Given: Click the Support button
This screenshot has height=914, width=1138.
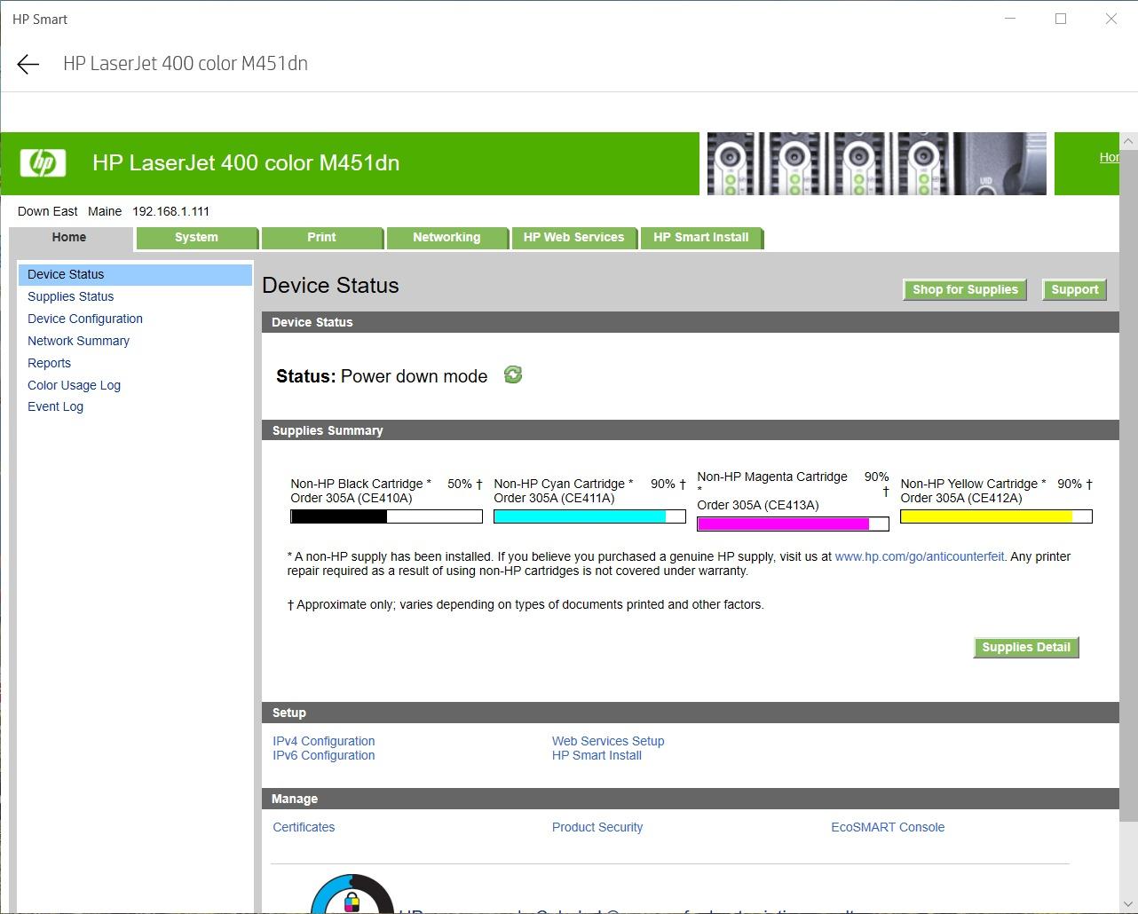Looking at the screenshot, I should click(1075, 289).
